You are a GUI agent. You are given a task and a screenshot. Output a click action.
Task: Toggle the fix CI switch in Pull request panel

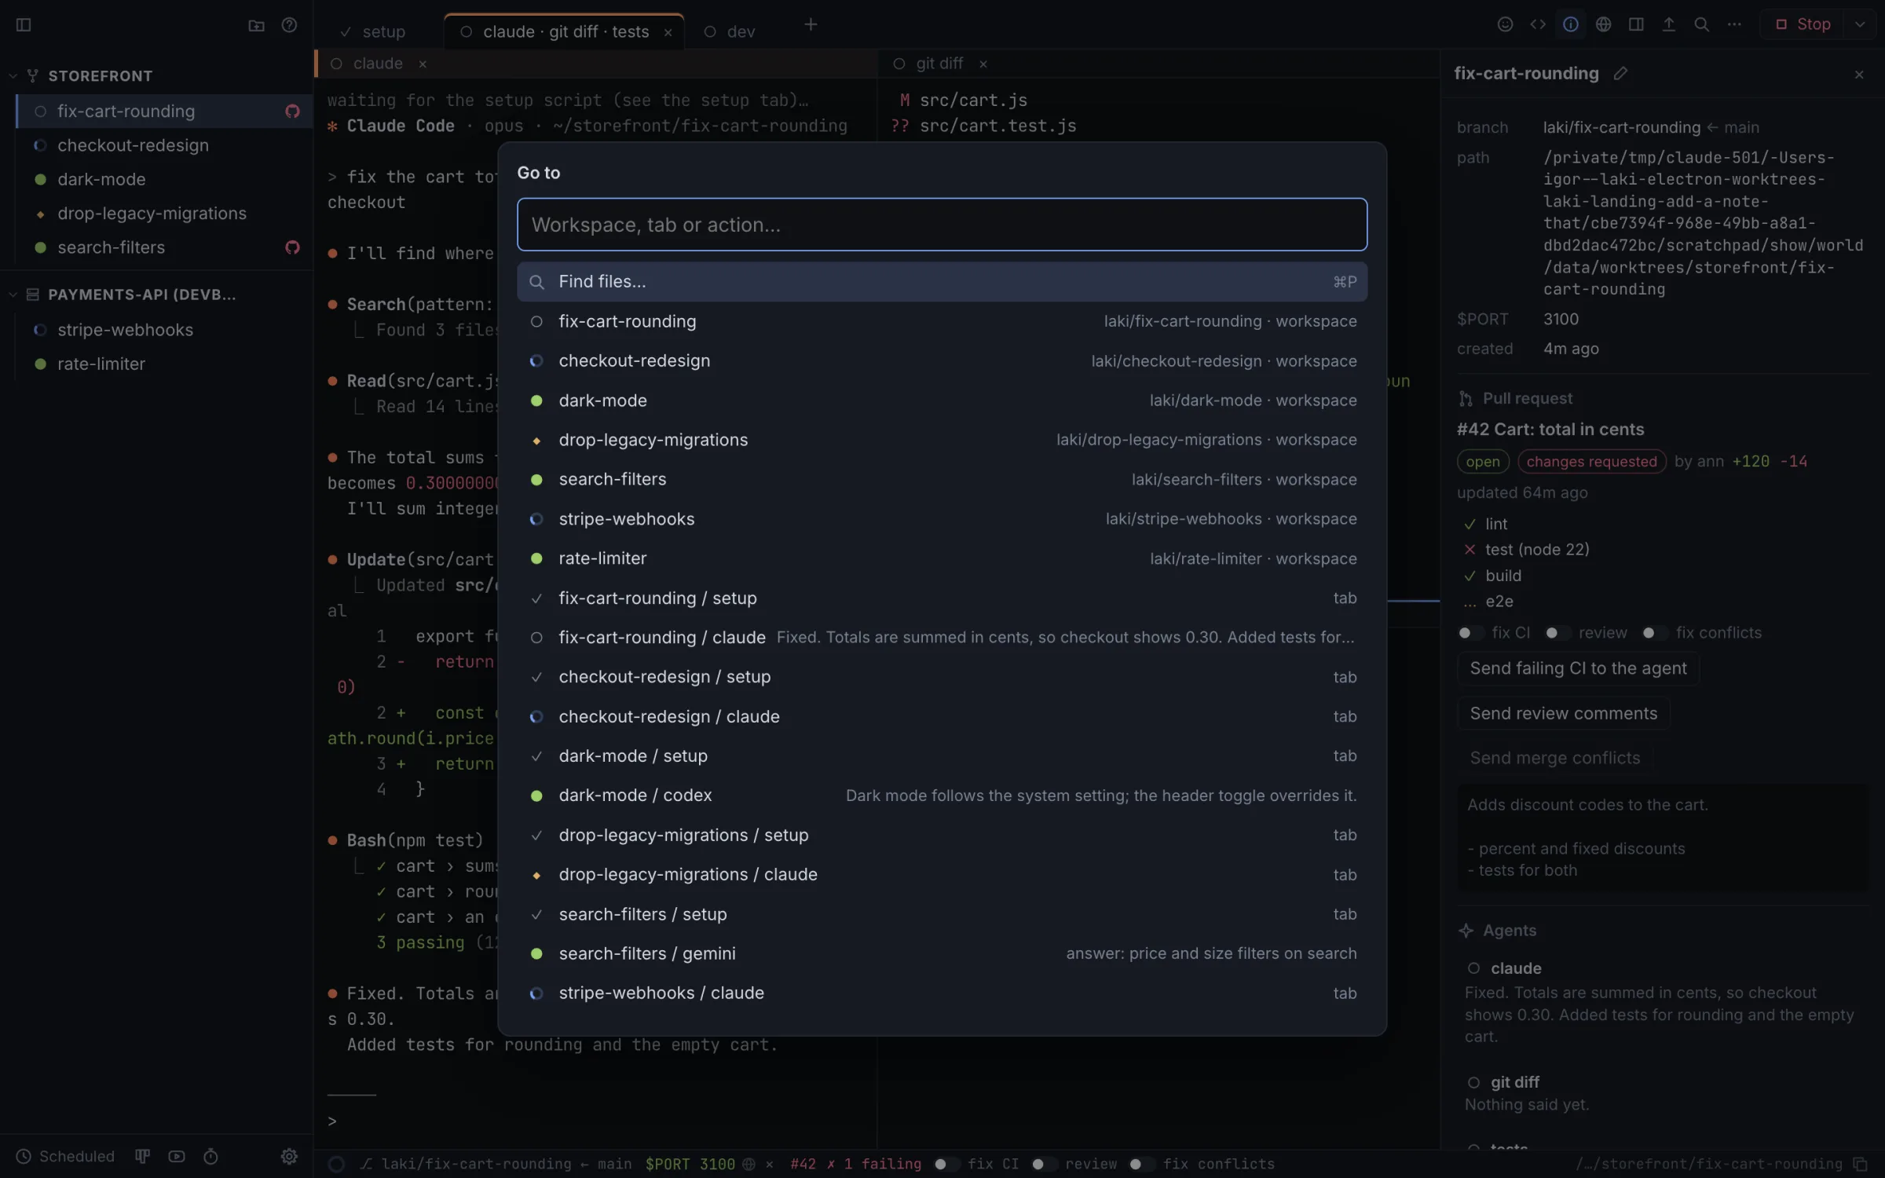(1470, 633)
